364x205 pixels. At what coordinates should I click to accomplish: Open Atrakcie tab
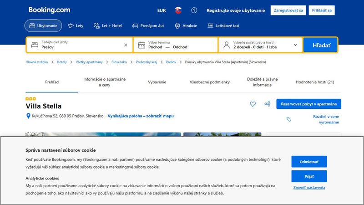186,26
